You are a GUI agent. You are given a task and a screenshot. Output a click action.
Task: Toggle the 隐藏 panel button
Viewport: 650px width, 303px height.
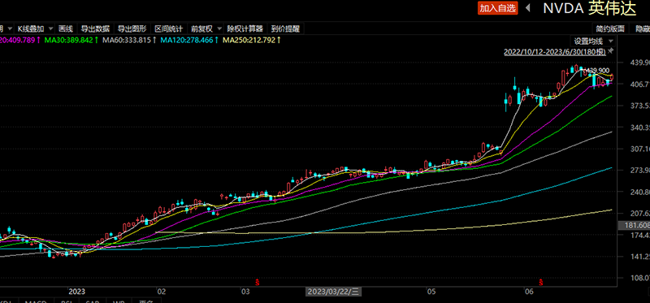click(640, 28)
